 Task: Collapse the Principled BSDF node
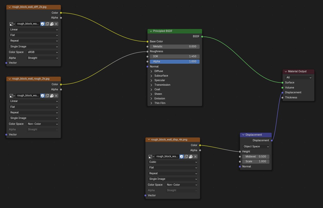pos(151,31)
